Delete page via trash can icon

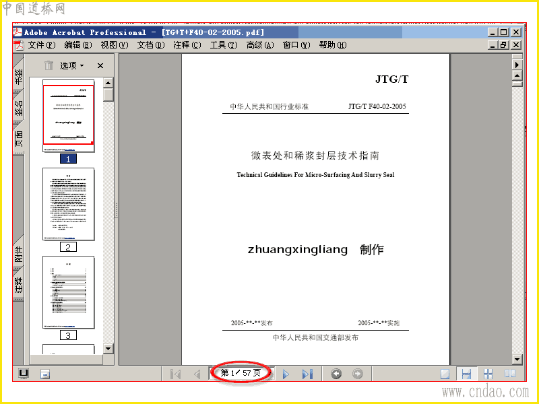coord(49,65)
